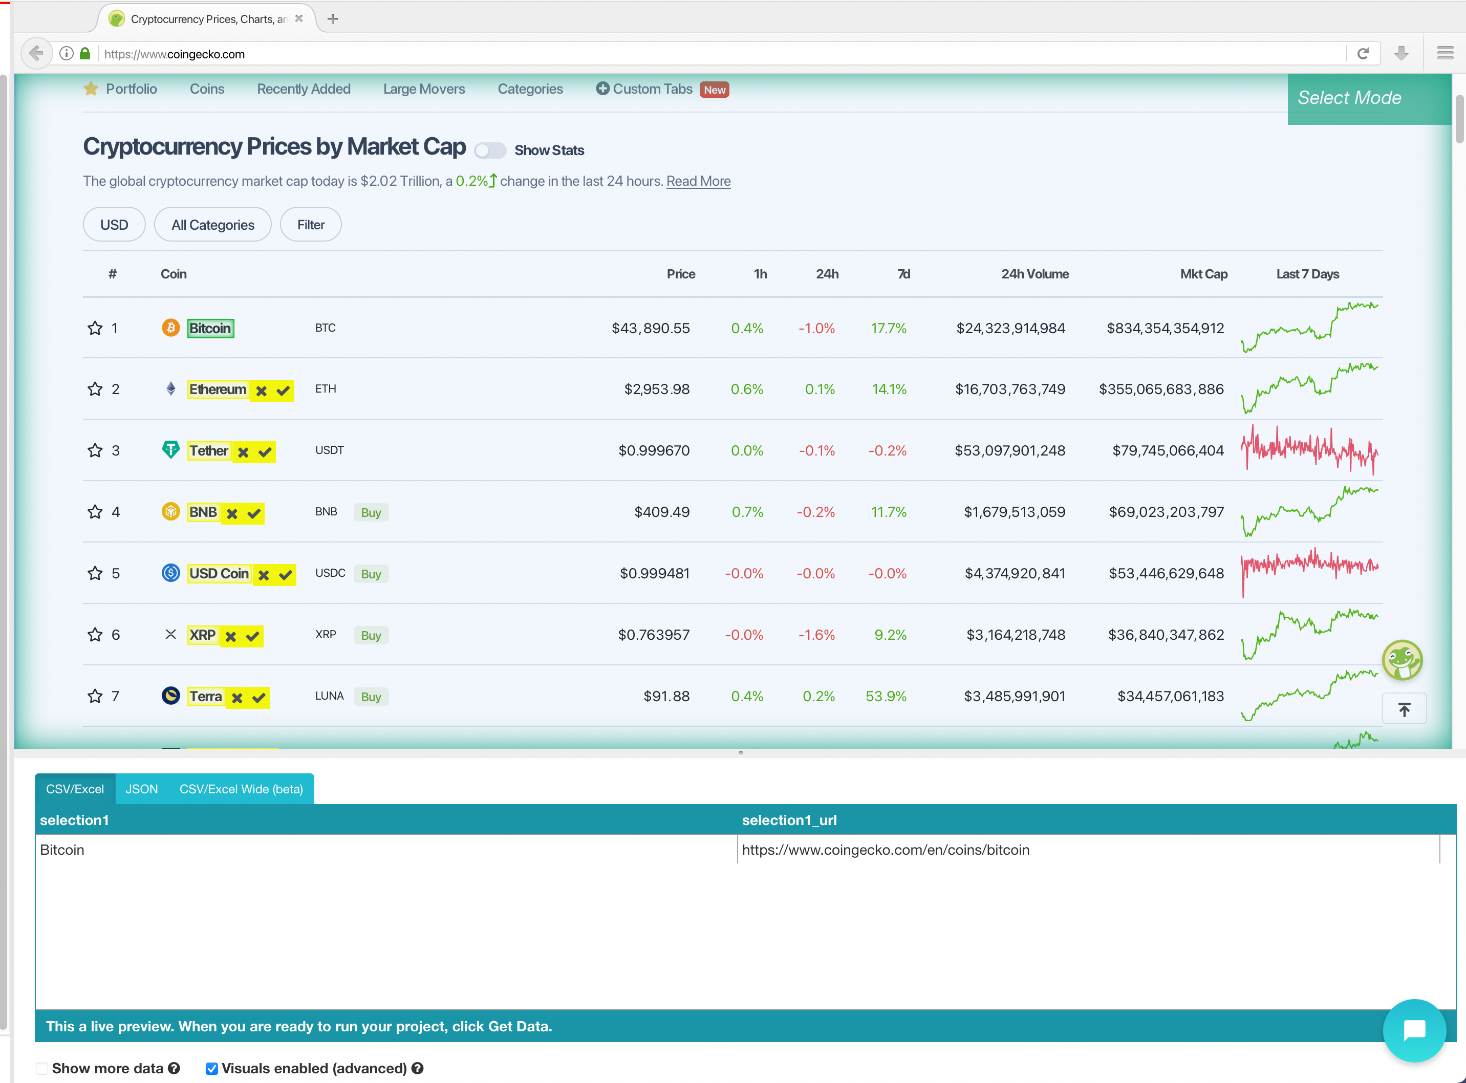Click the page vertical scrollbar thumb

pos(1459,119)
